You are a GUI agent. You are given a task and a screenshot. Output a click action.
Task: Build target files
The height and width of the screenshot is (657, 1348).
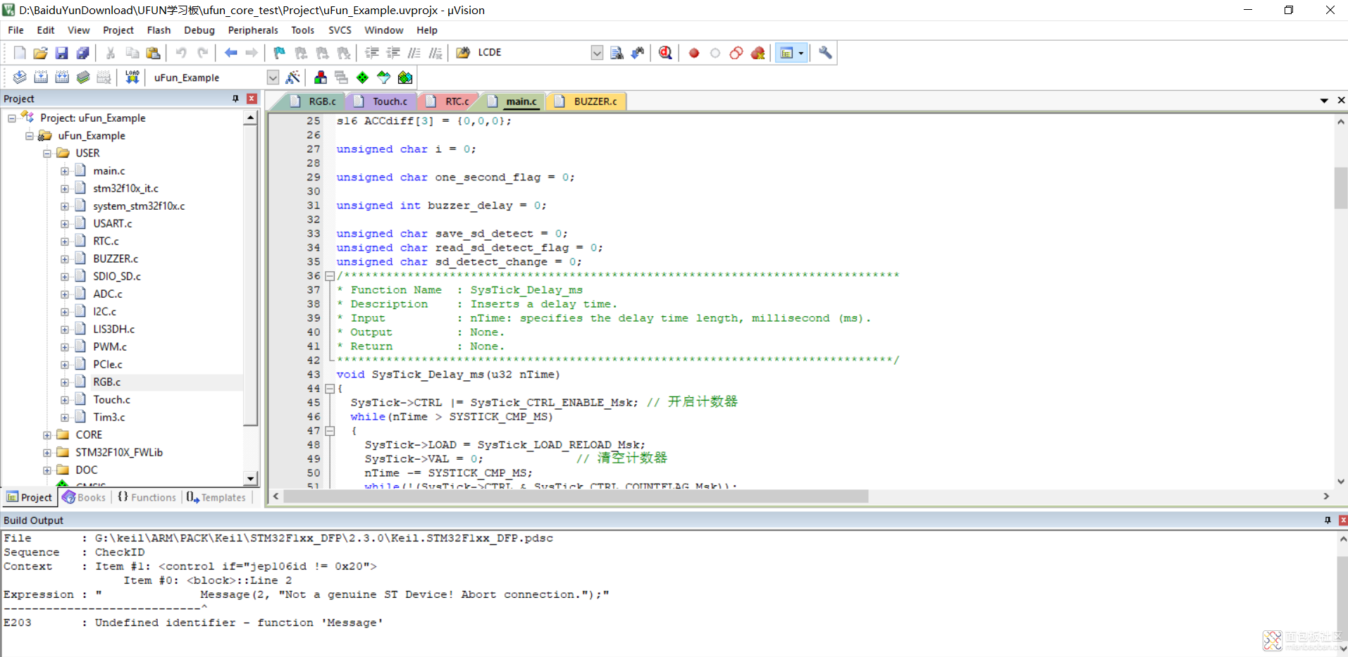coord(41,77)
